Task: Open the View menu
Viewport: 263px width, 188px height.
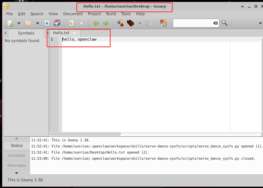Action: pyautogui.click(x=53, y=14)
